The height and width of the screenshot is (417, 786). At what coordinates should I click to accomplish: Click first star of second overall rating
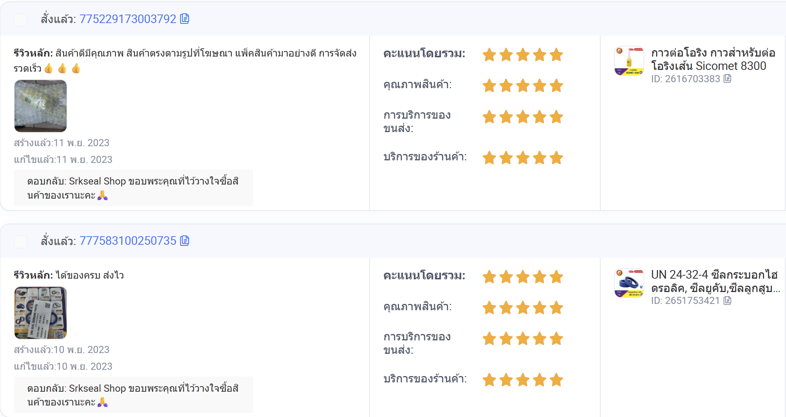point(489,277)
